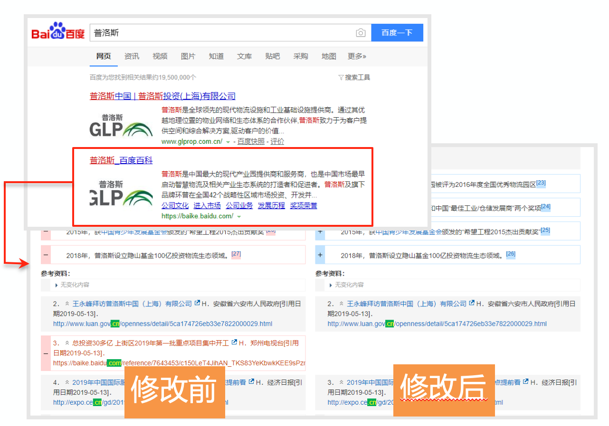Open 普洛斯中国 | 普洛斯投资(上海)有限公司 result
609x426 pixels.
click(162, 96)
